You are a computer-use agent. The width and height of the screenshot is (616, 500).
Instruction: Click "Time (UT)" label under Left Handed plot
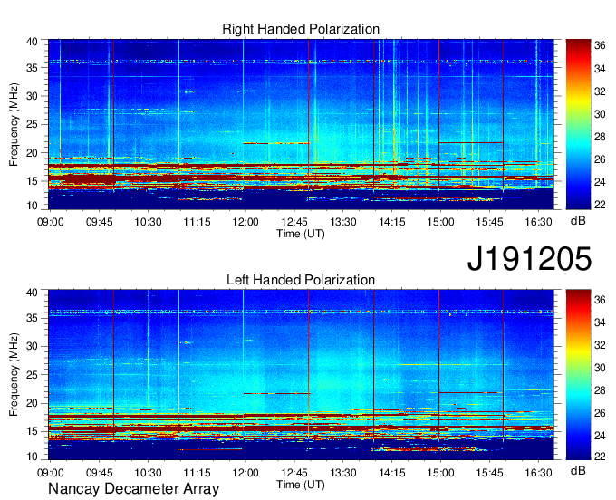tap(301, 485)
